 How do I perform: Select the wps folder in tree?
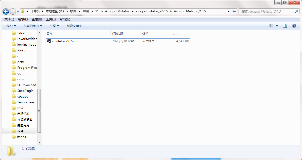[20, 108]
